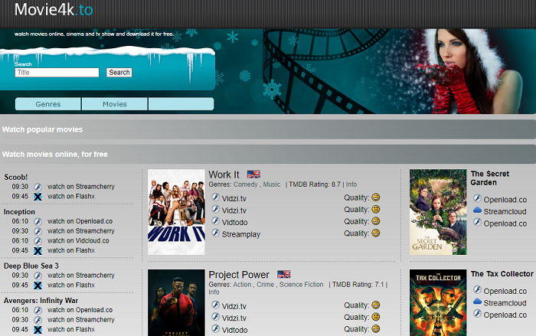Click the Vidtodo icon under Work It

(x=215, y=221)
